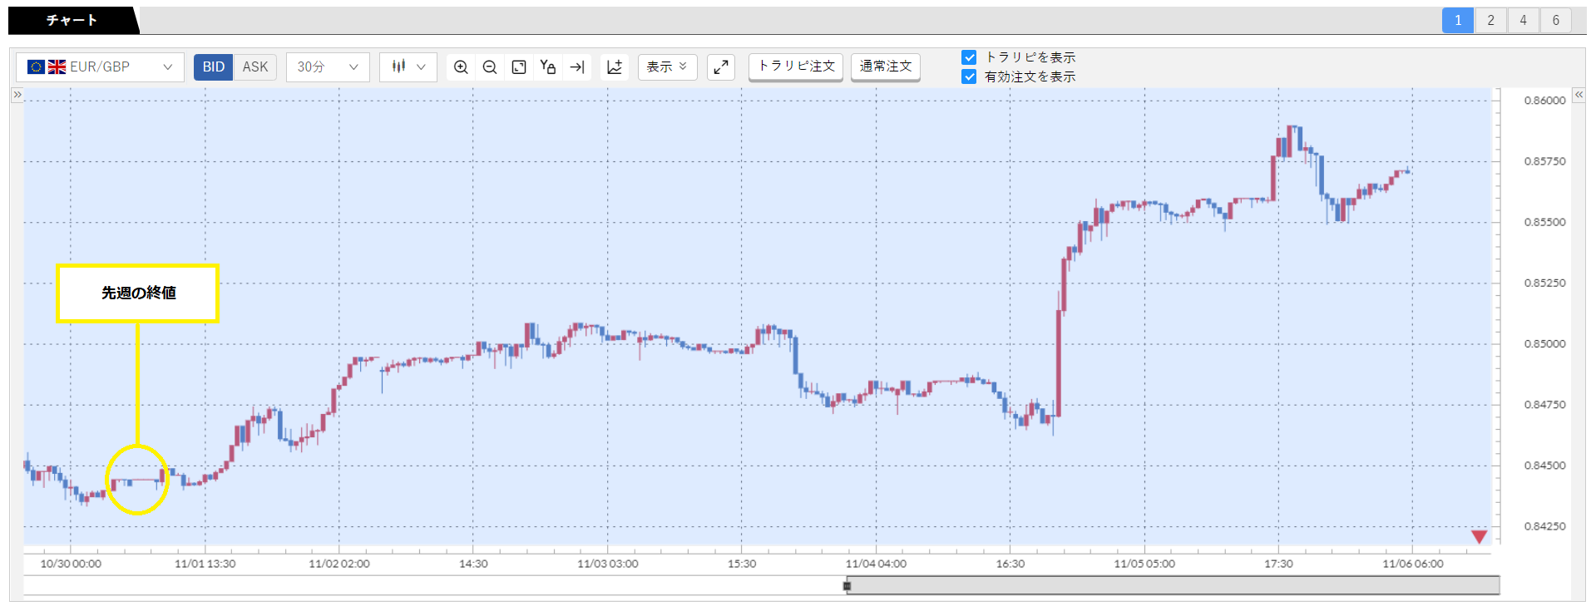The image size is (1596, 611).
Task: Click the 0.84500 price axis label
Action: click(x=1544, y=466)
